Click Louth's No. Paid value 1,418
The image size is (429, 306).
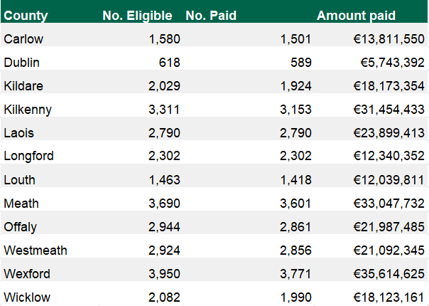pos(295,179)
